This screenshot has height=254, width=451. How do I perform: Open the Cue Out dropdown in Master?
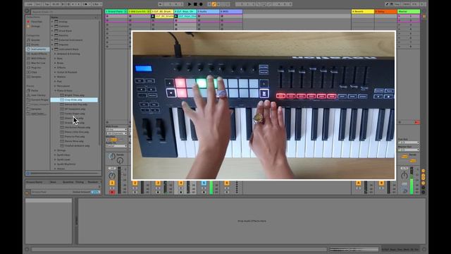409,143
